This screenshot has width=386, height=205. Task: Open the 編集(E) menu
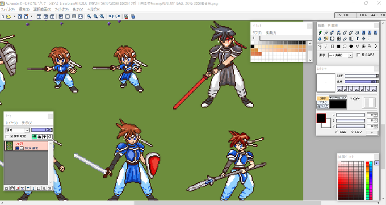(24, 9)
